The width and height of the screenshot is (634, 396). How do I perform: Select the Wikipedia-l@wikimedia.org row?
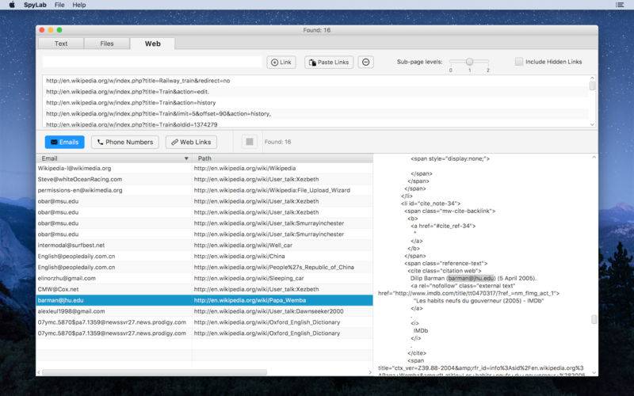click(x=204, y=168)
